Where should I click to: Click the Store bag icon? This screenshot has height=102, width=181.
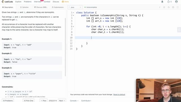point(63,2)
